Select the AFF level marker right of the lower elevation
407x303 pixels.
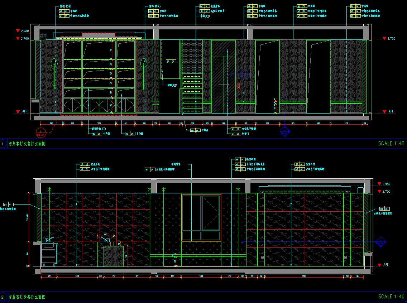pyautogui.click(x=383, y=265)
